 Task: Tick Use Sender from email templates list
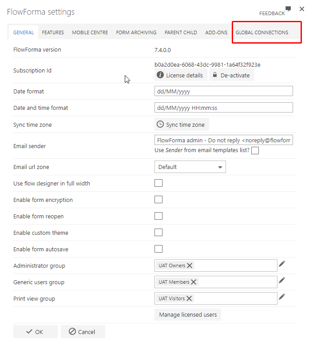pyautogui.click(x=255, y=150)
